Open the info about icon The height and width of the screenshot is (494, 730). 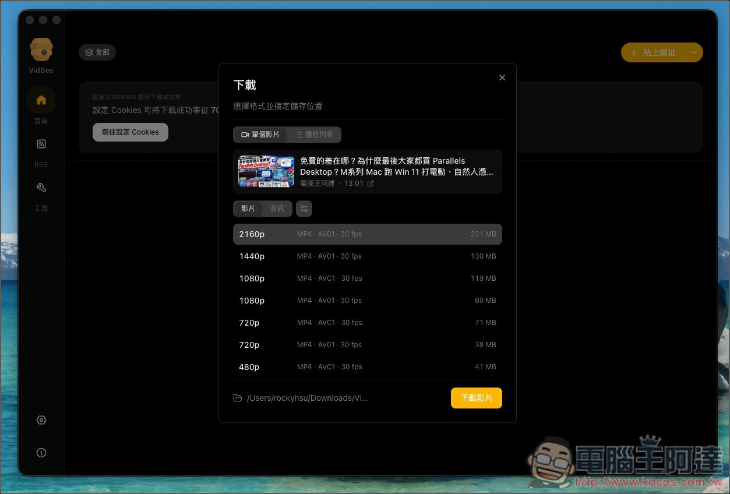coord(41,453)
